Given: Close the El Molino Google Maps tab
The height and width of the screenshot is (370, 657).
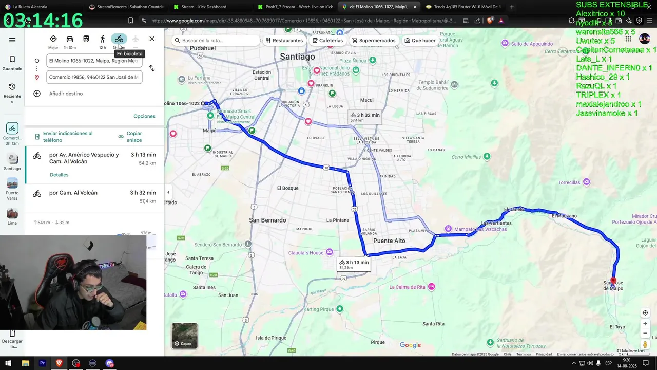Looking at the screenshot, I should pos(415,7).
